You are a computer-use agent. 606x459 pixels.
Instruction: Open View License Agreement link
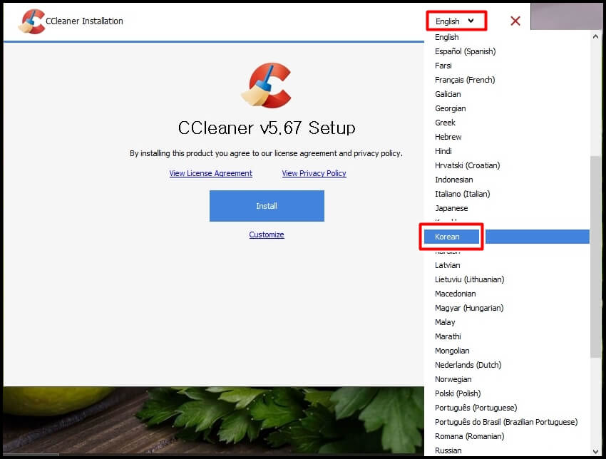(210, 173)
